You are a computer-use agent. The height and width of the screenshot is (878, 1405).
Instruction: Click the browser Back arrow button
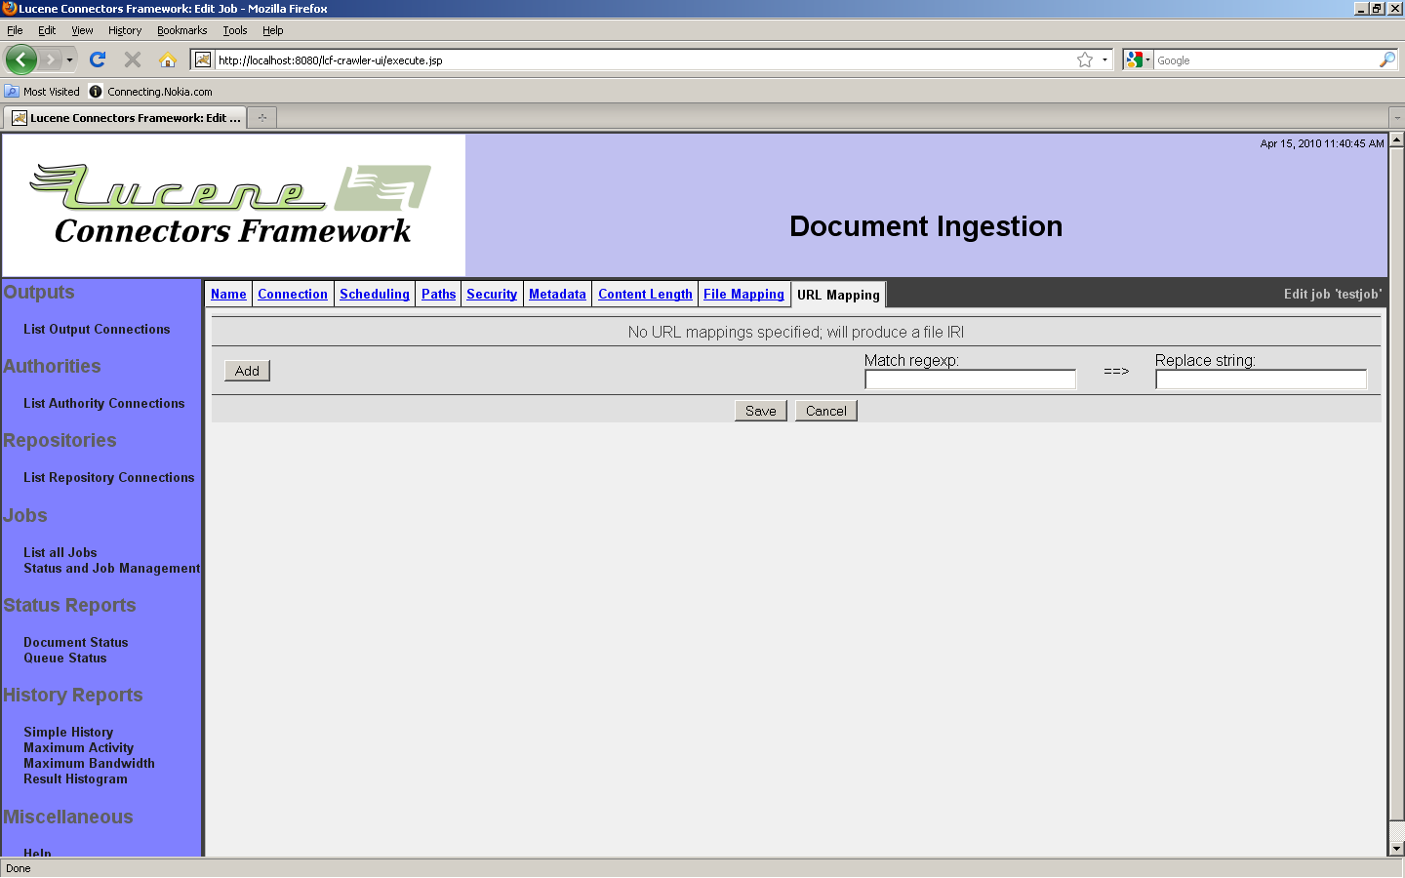click(x=20, y=60)
